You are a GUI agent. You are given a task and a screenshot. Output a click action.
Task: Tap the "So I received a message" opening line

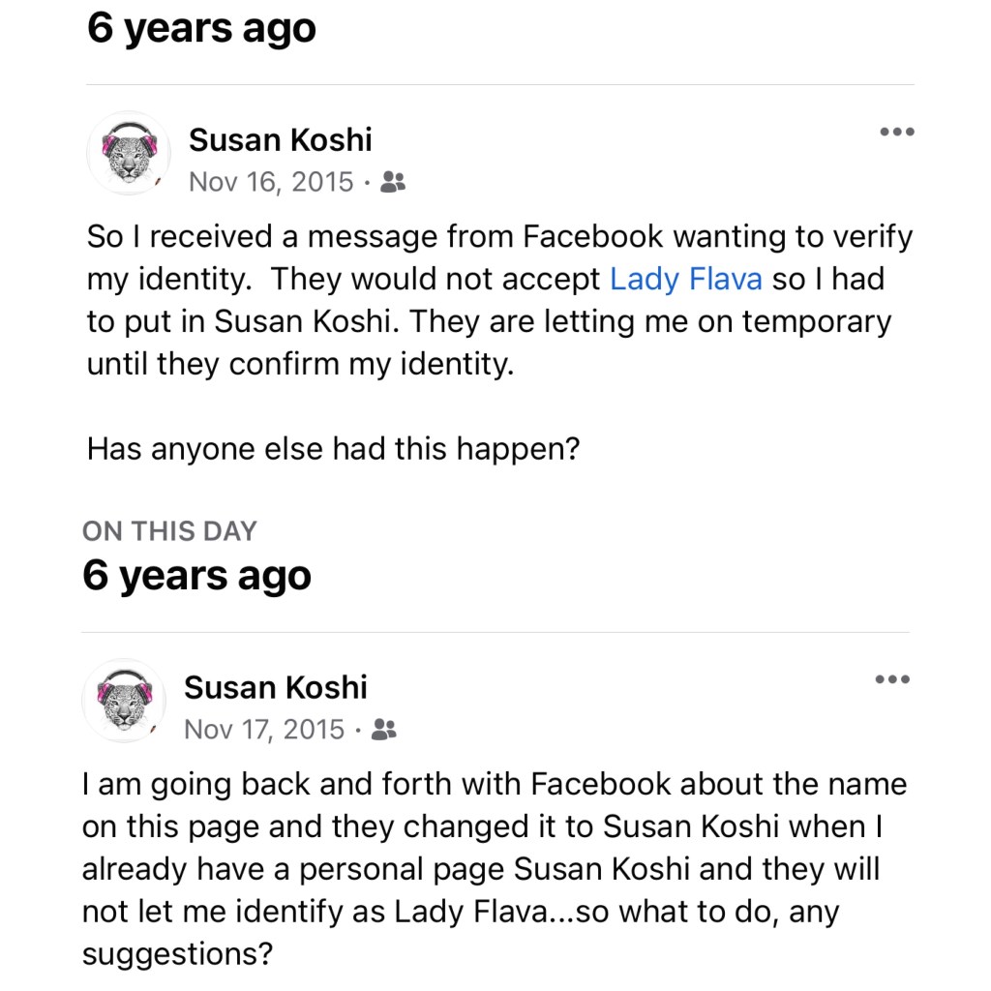pyautogui.click(x=499, y=237)
